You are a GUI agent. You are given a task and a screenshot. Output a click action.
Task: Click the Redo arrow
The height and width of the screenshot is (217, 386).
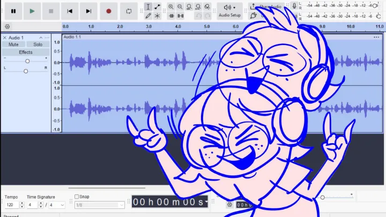[x=207, y=16]
